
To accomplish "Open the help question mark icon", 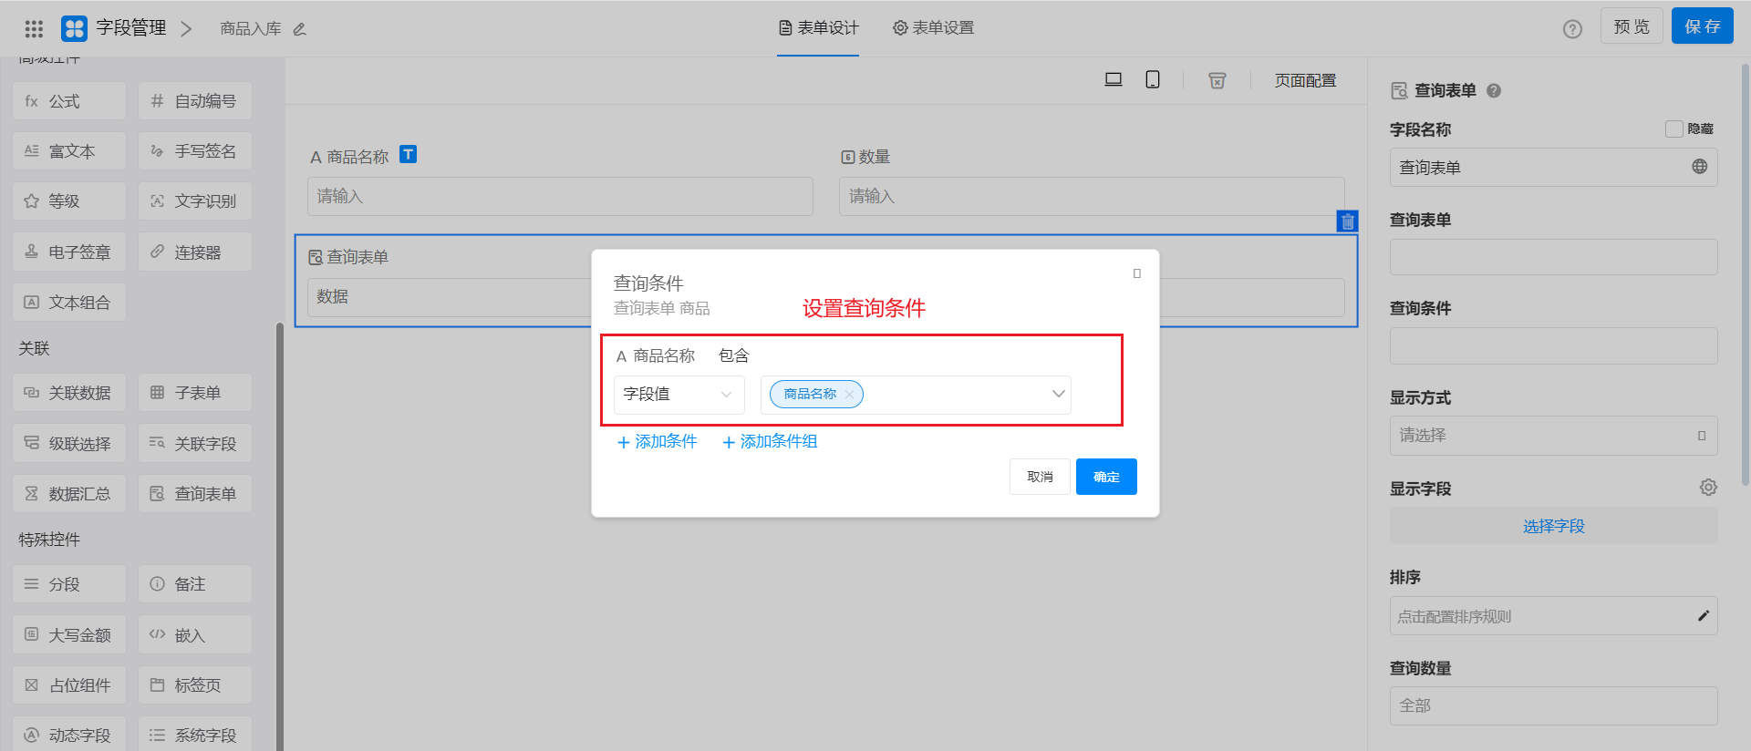I will 1572,29.
